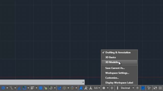The height and width of the screenshot is (91, 163).
Task: Toggle Display Workspace Label option
Action: (119, 83)
